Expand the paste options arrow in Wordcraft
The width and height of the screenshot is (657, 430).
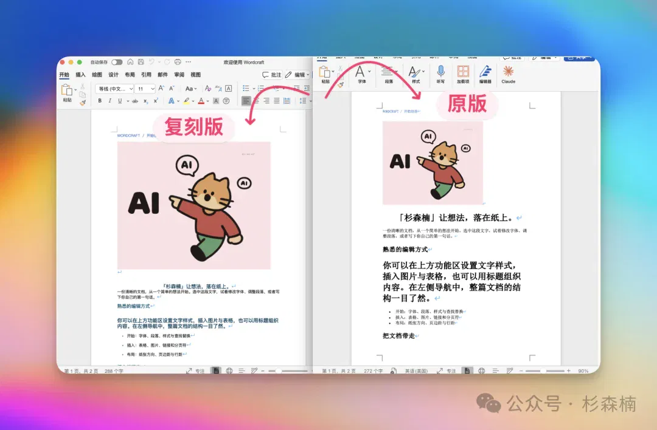point(75,89)
